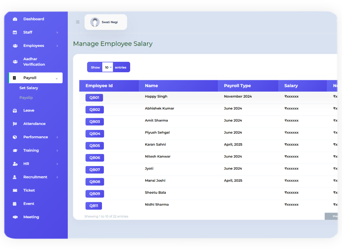Image resolution: width=342 pixels, height=250 pixels.
Task: Open the Dashboard section icon
Action: [x=15, y=19]
